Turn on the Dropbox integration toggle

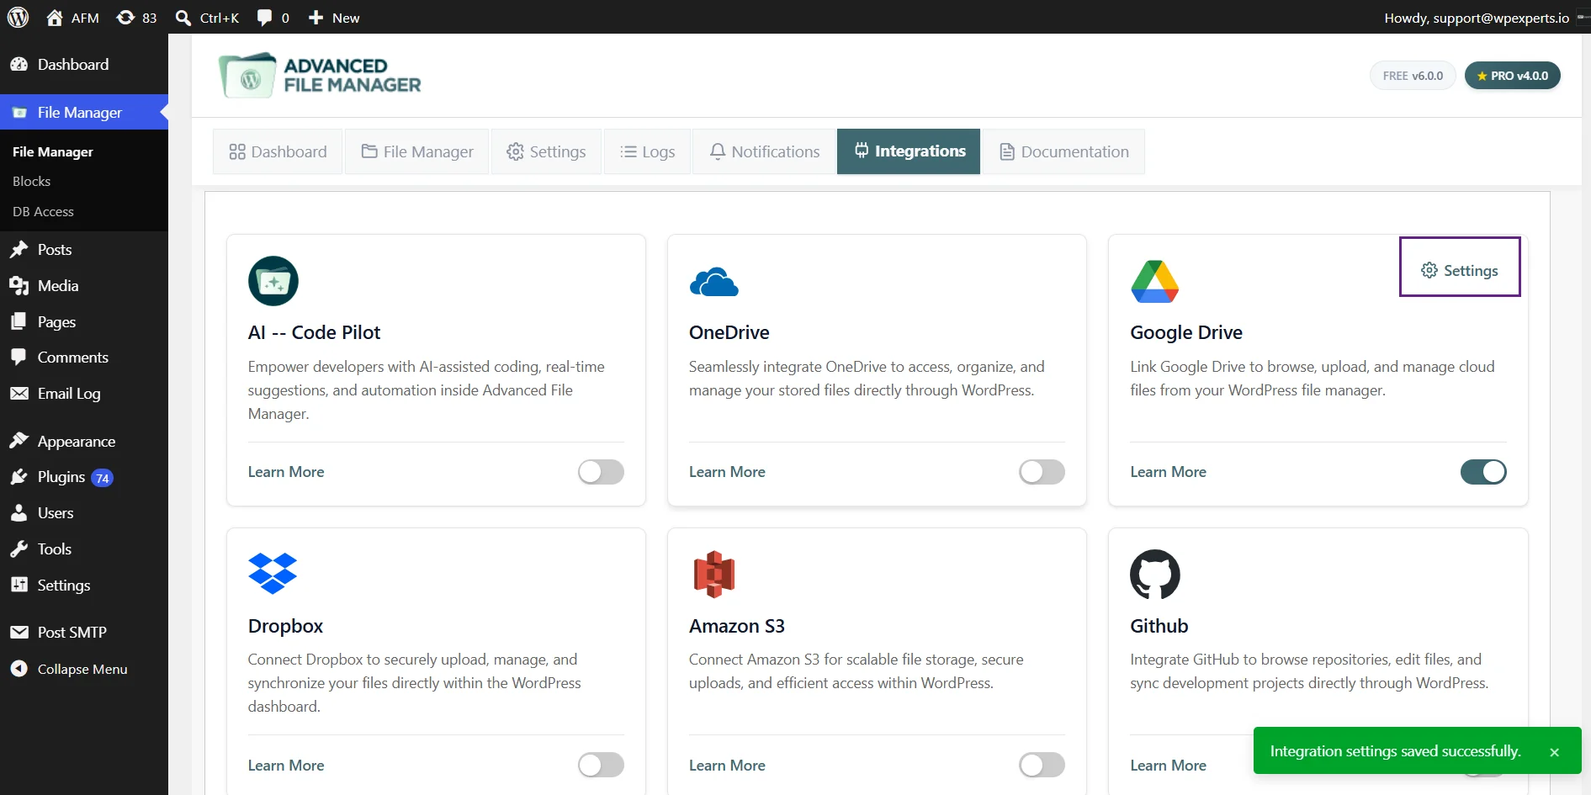(x=601, y=765)
